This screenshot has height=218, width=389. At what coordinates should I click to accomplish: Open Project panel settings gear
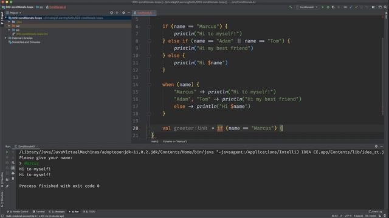click(x=123, y=13)
